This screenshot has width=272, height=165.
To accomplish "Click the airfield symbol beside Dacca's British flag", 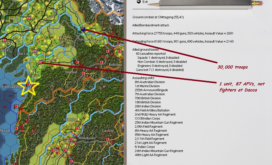I will pos(39,49).
